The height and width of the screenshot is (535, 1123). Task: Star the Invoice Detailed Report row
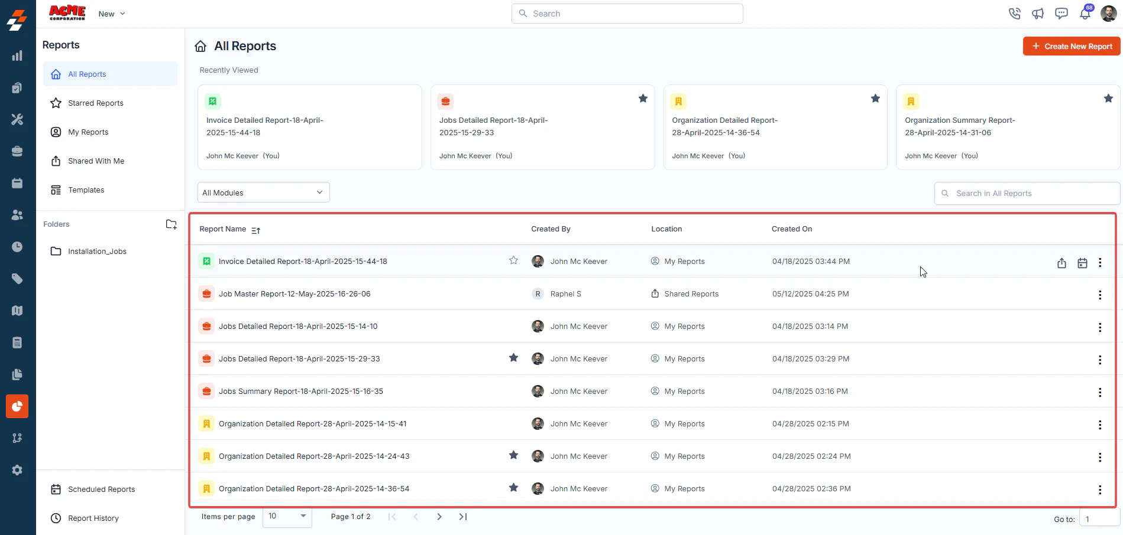pyautogui.click(x=513, y=260)
